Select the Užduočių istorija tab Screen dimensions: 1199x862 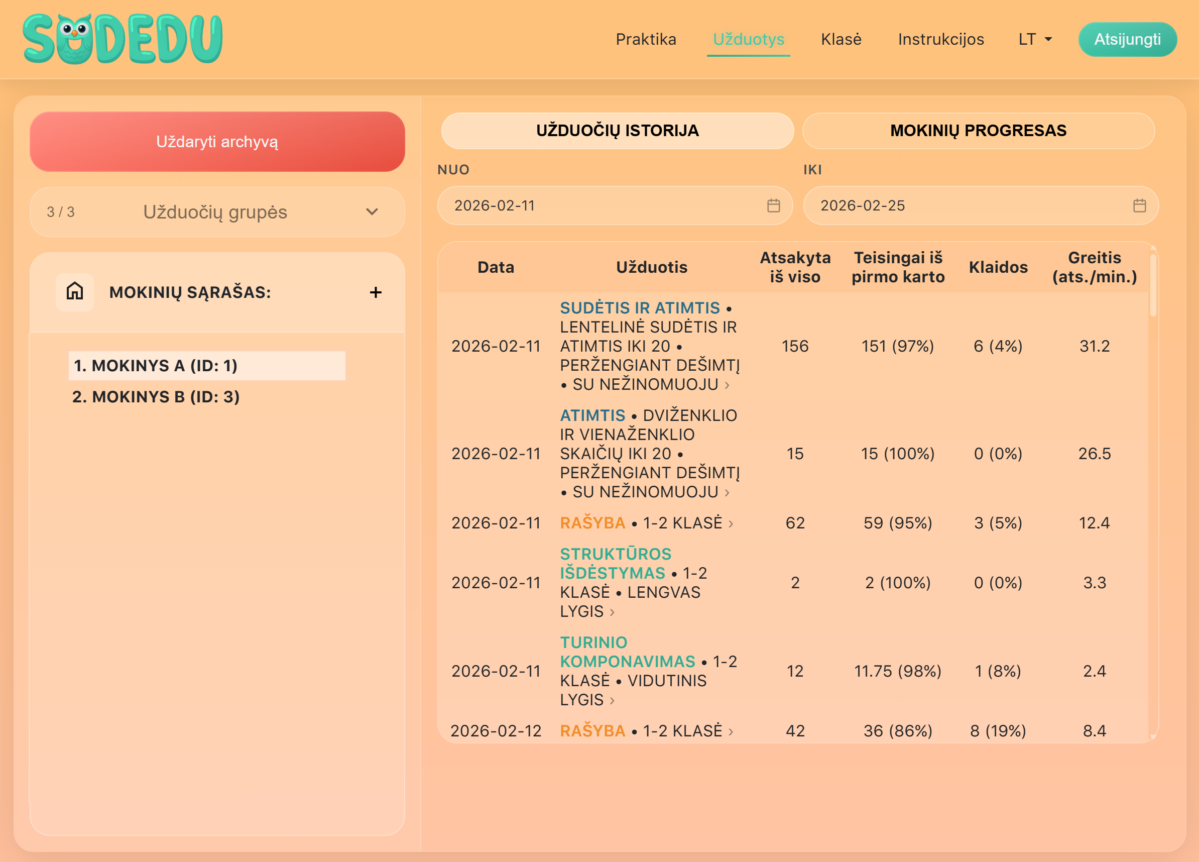pos(617,130)
